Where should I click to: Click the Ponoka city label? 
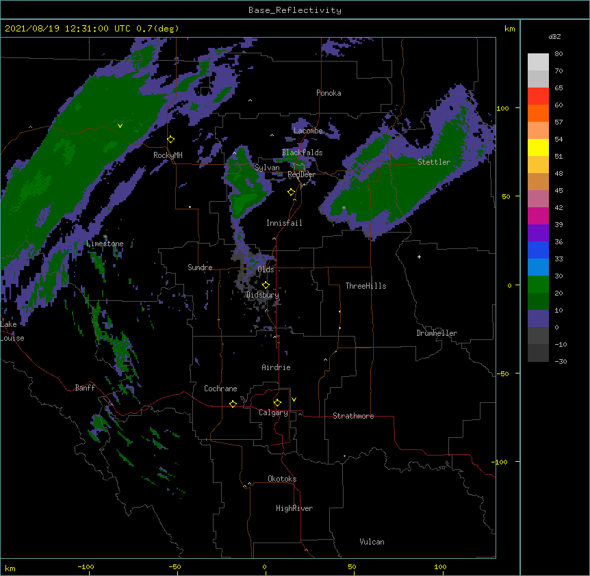tap(329, 93)
